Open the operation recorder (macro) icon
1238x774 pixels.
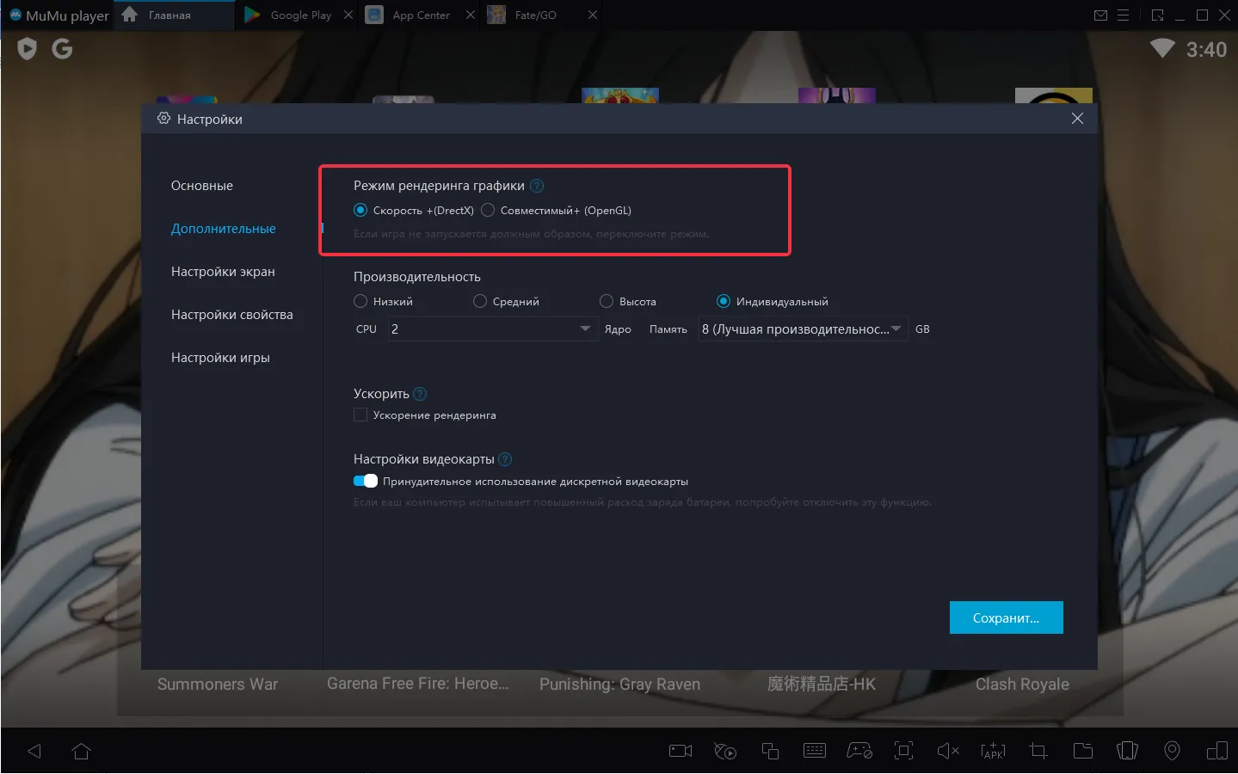tap(725, 751)
